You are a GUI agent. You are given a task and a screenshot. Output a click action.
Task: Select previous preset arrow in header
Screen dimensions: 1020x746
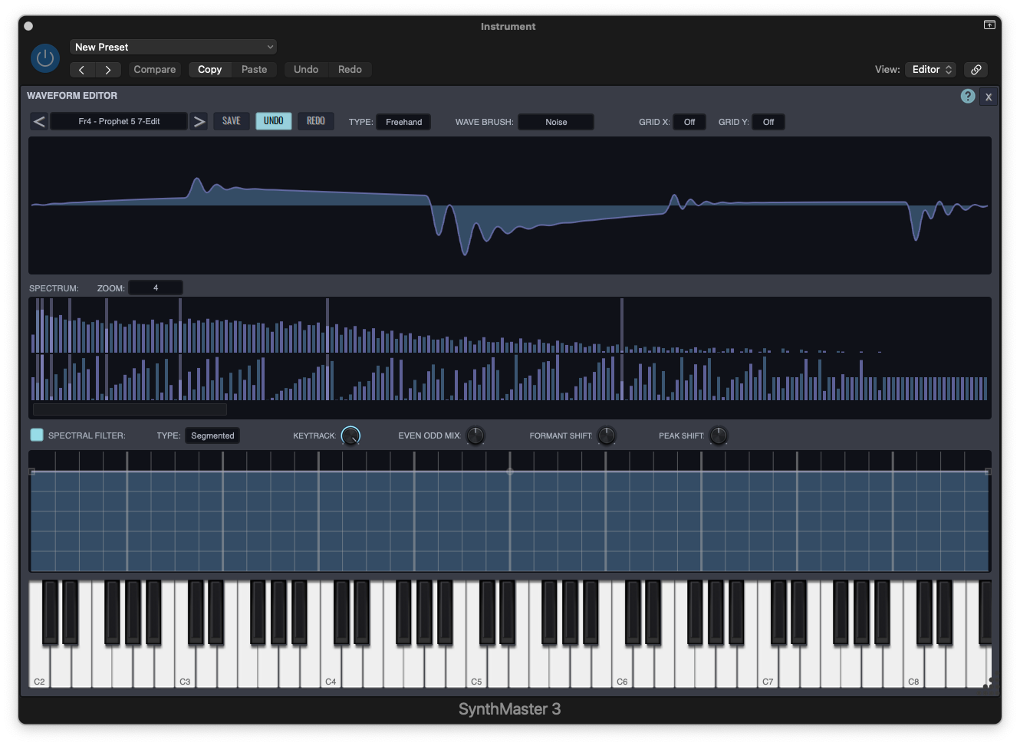(82, 70)
